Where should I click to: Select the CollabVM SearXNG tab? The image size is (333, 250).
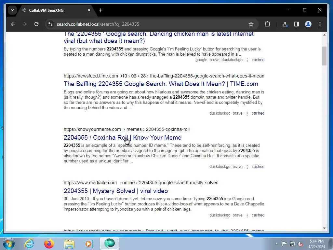pos(57,10)
